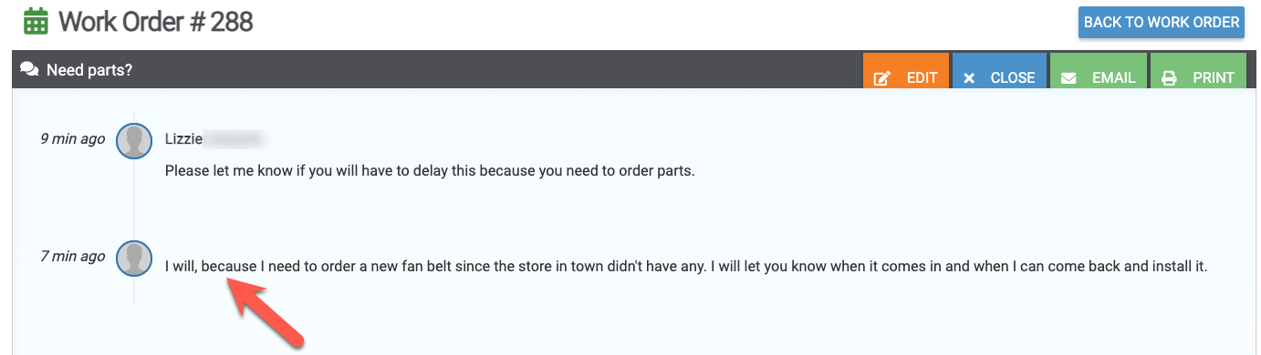Click the Need parts? thread title

(89, 69)
